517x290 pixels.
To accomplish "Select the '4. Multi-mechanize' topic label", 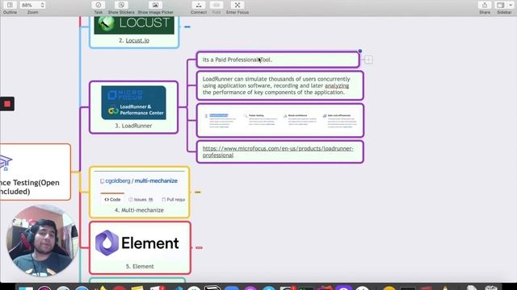I will [139, 210].
